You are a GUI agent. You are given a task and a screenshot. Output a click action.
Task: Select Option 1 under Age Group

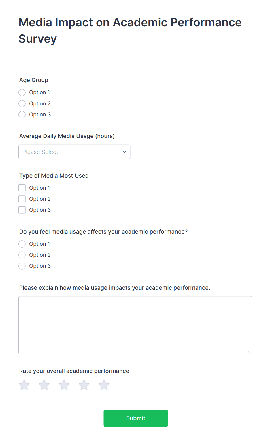click(x=22, y=92)
